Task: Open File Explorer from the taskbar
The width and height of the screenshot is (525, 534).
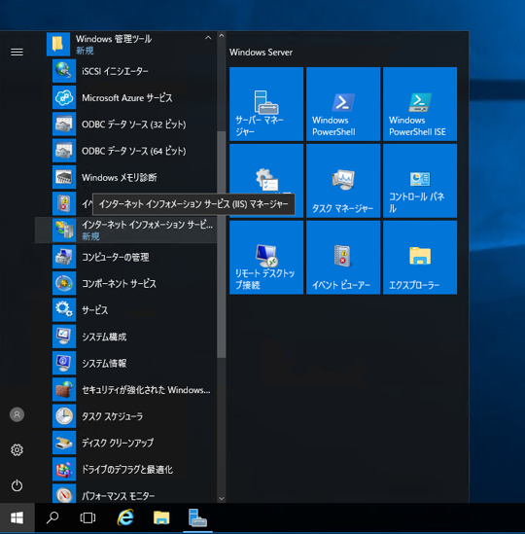Action: (x=161, y=518)
